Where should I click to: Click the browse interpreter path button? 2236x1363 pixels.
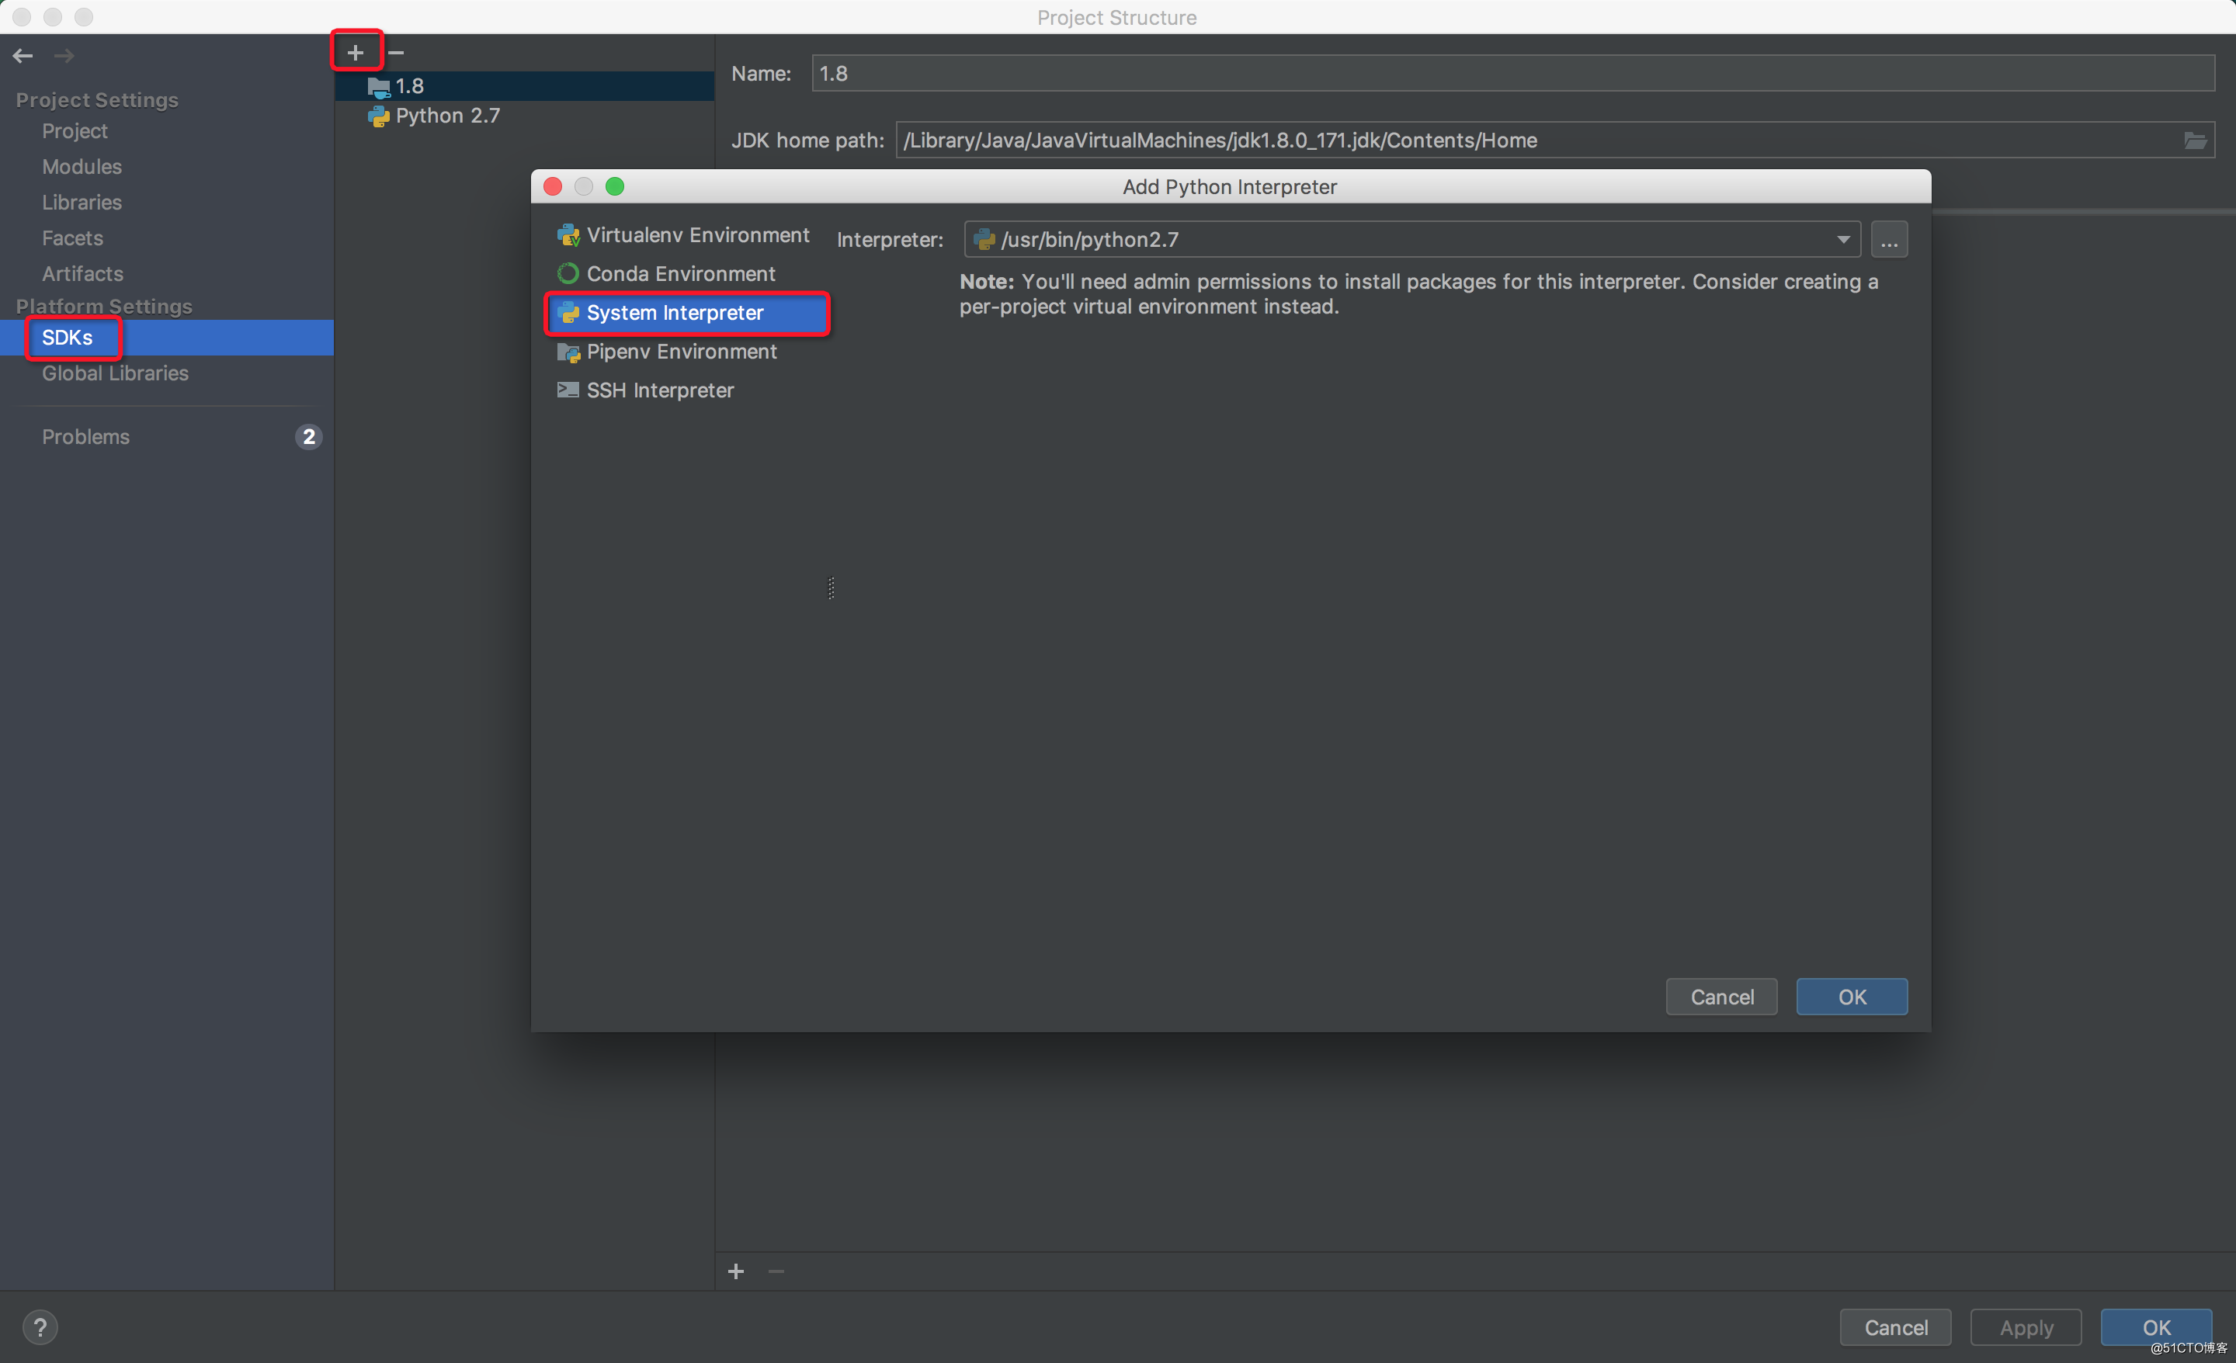click(1890, 239)
